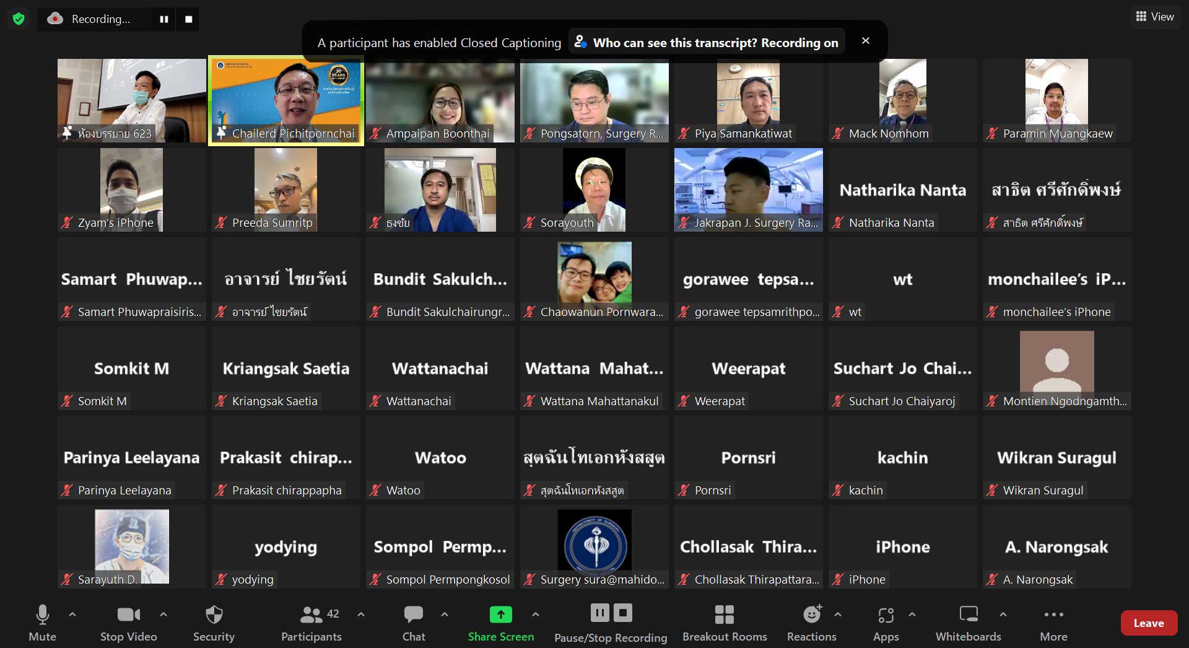1189x648 pixels.
Task: Stop Video with camera button
Action: (128, 622)
